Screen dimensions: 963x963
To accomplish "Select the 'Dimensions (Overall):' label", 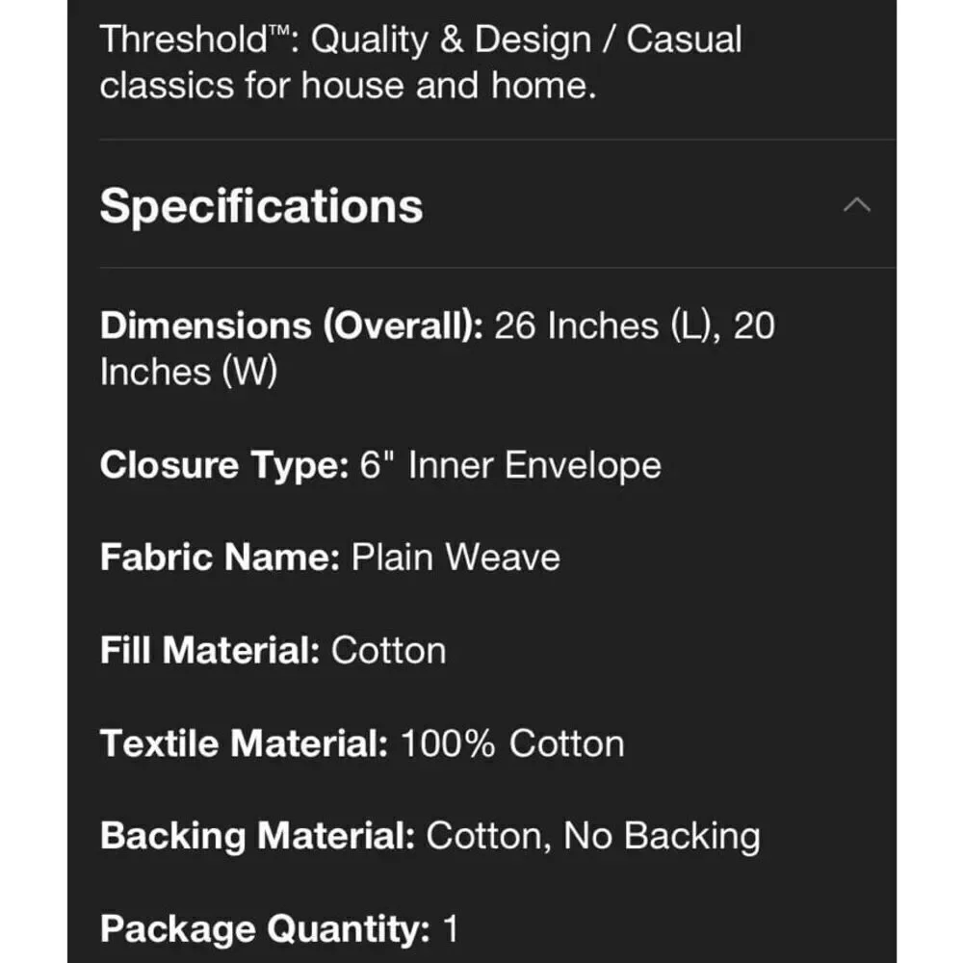I will [x=292, y=325].
